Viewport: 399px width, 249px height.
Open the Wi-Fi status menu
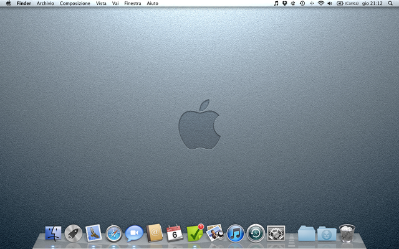[x=321, y=3]
